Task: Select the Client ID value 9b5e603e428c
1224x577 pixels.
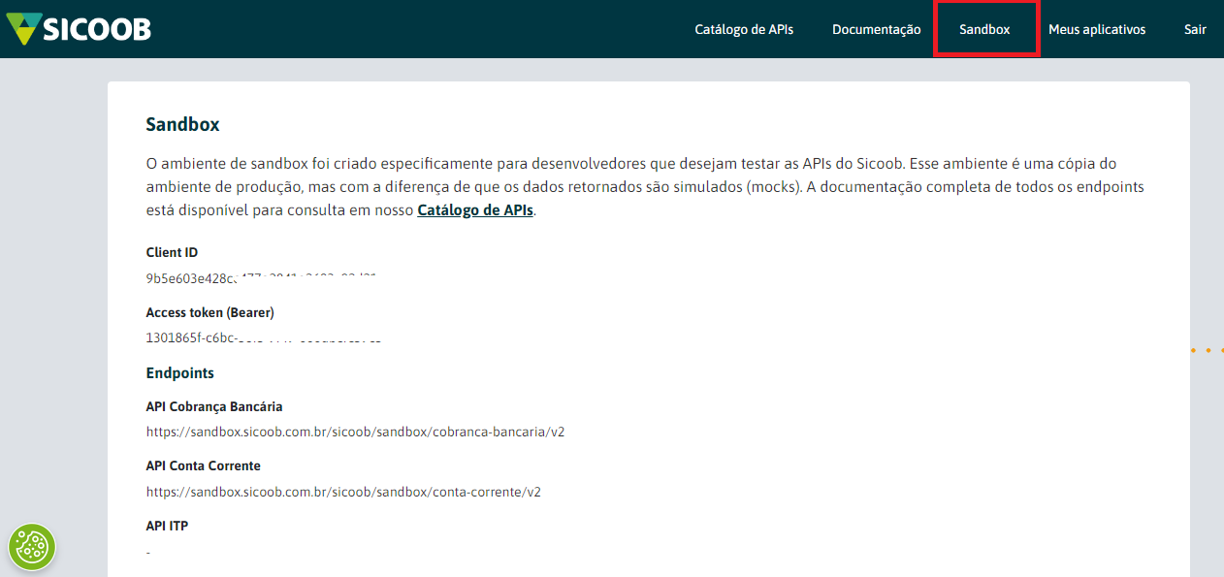Action: pos(262,278)
